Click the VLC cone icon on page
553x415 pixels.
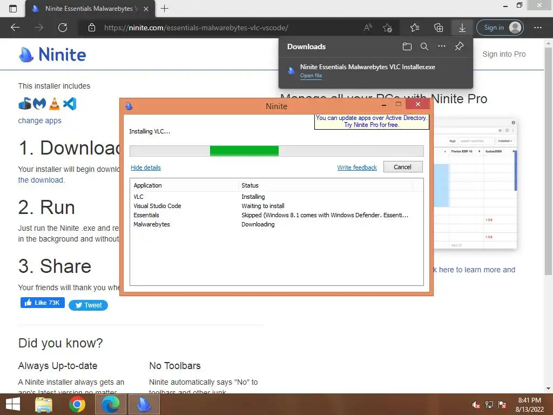pos(55,104)
